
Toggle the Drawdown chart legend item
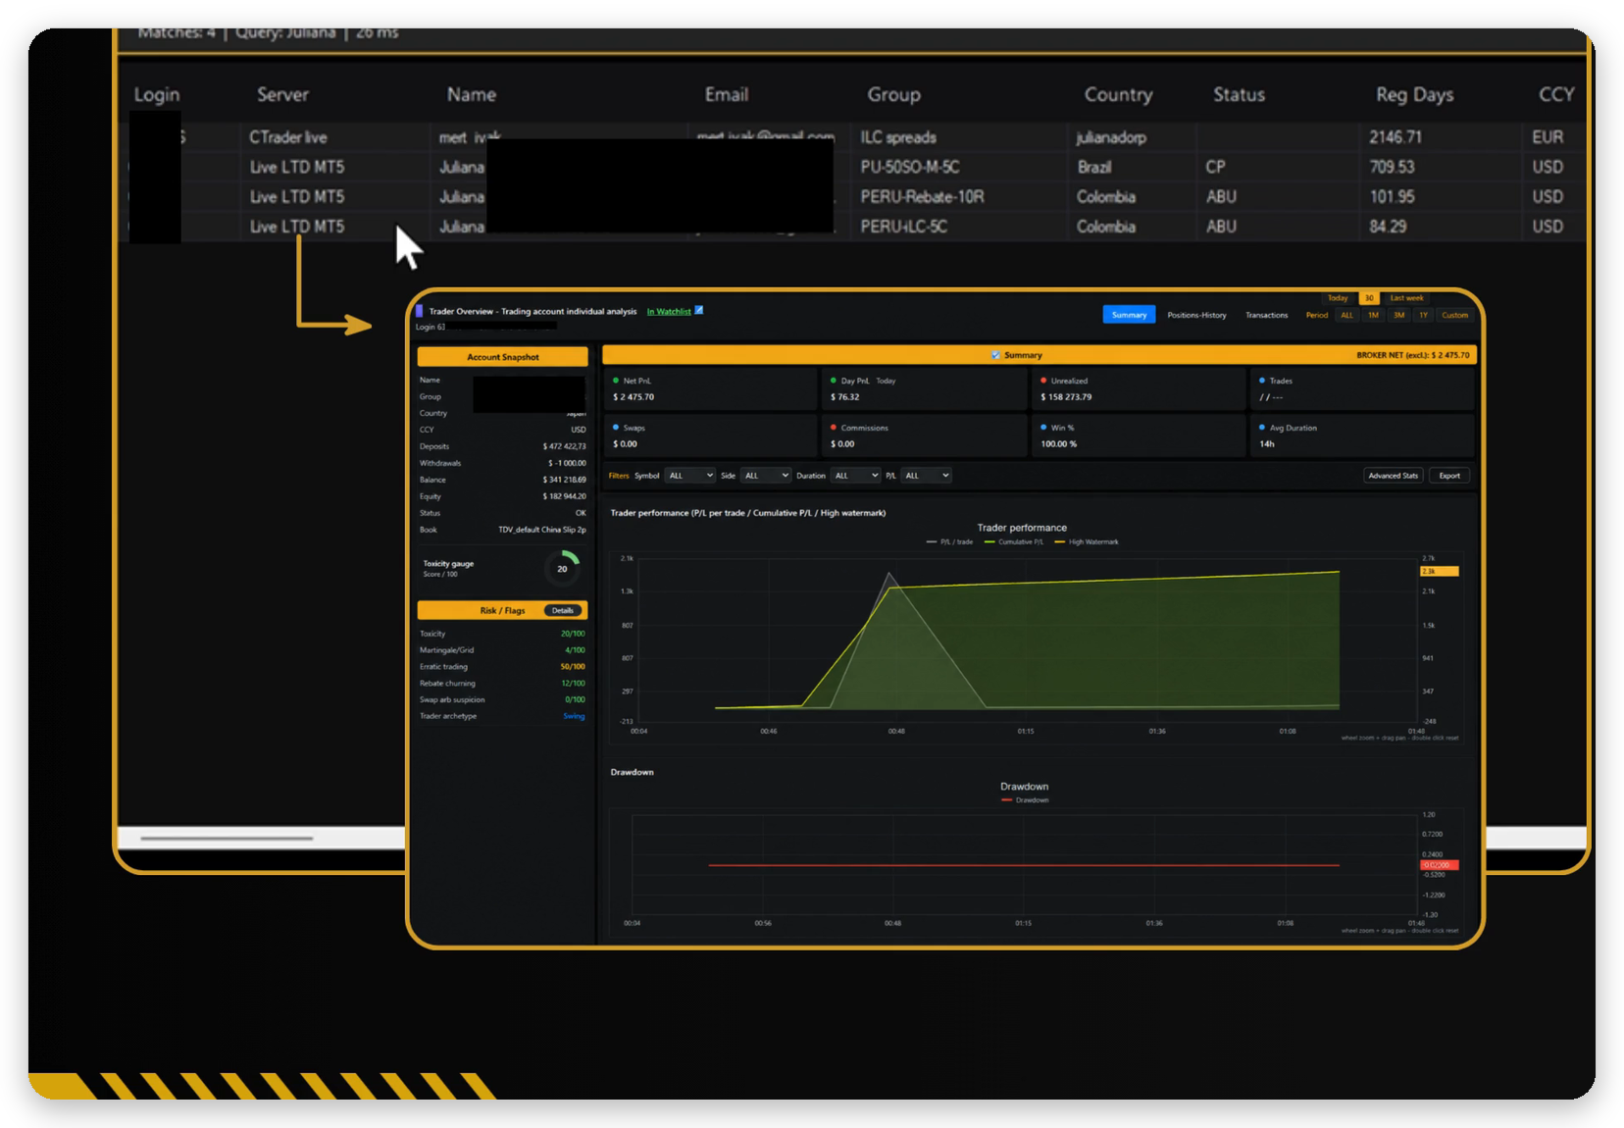point(1025,800)
